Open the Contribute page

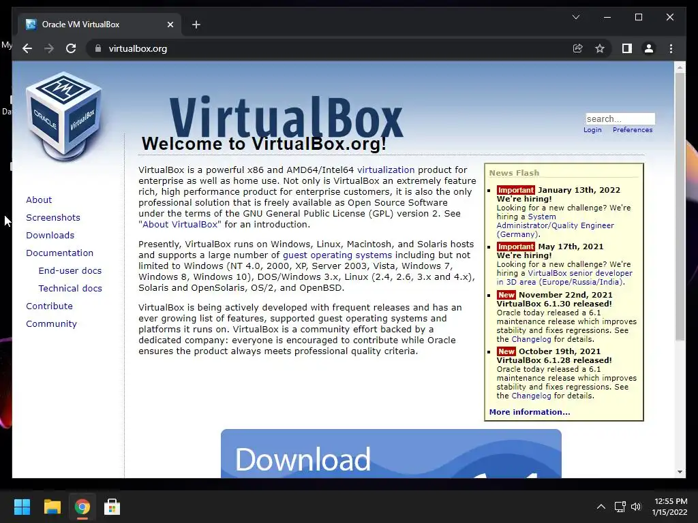click(49, 306)
